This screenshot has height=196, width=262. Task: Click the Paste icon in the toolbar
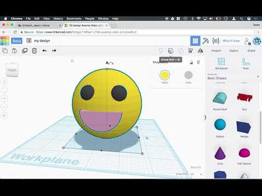(x=15, y=51)
